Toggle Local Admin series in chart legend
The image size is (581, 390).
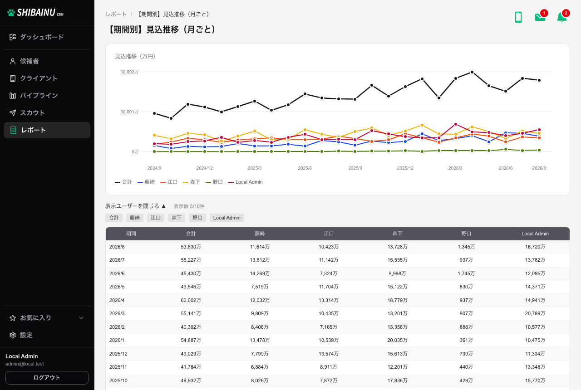[246, 182]
